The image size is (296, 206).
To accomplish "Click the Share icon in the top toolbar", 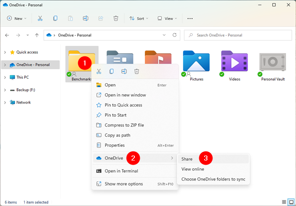I will (100, 19).
